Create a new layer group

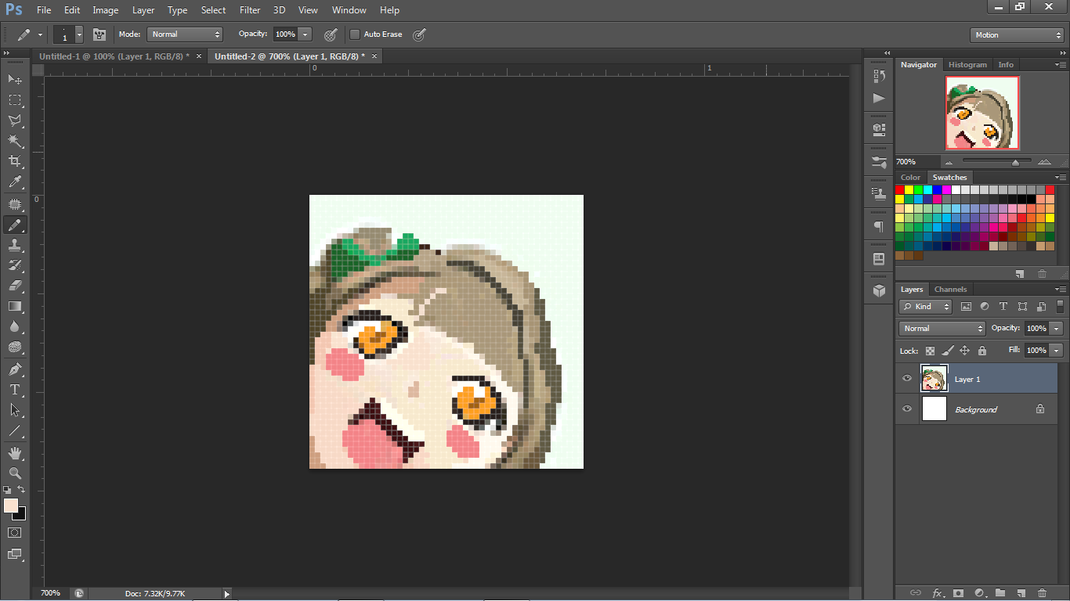point(1000,593)
